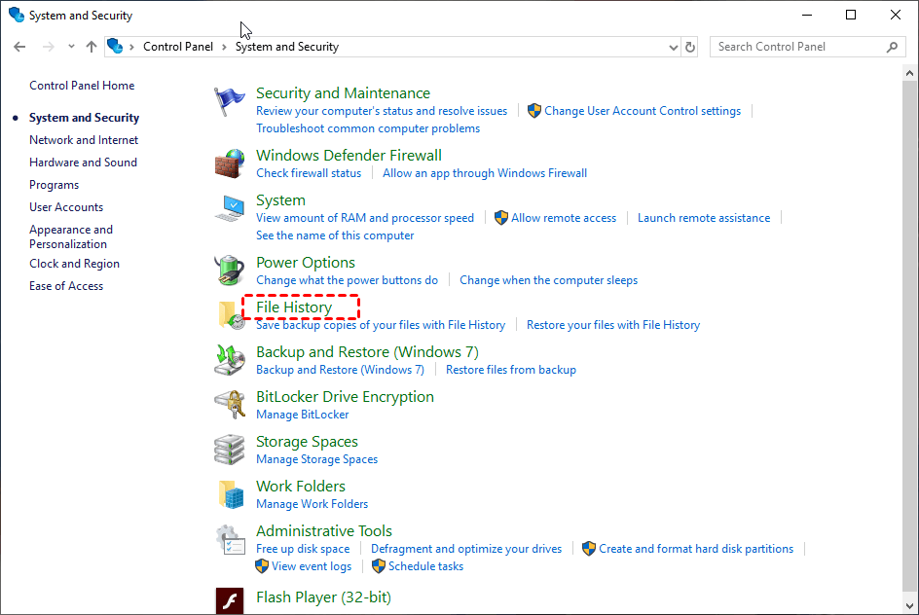Open Clock and Region category

coord(74,264)
